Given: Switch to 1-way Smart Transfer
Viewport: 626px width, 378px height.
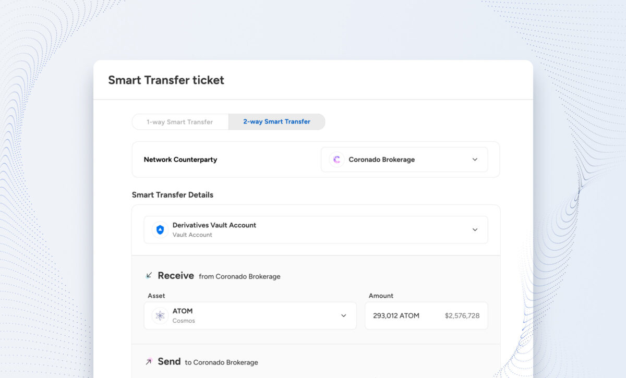Looking at the screenshot, I should click(180, 122).
